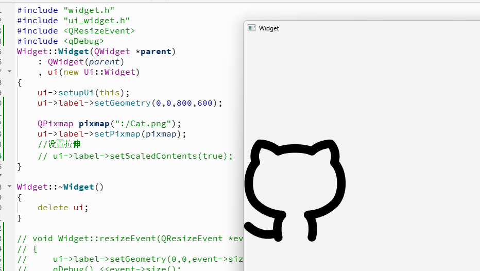Screen dimensions: 480x271
Task: Click the QPixmap pixmap(":/Cat.png") line
Action: pyautogui.click(x=109, y=124)
